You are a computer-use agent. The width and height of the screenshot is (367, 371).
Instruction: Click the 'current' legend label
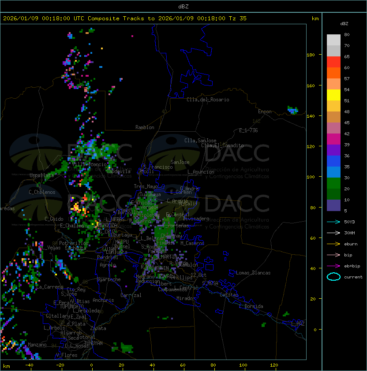(x=353, y=277)
